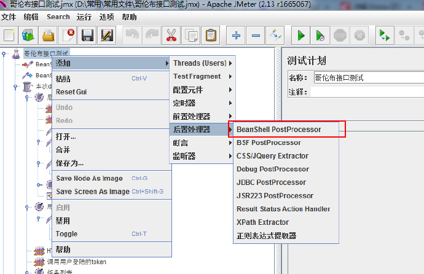Open the 运行 menu
The width and height of the screenshot is (424, 274).
(x=84, y=17)
